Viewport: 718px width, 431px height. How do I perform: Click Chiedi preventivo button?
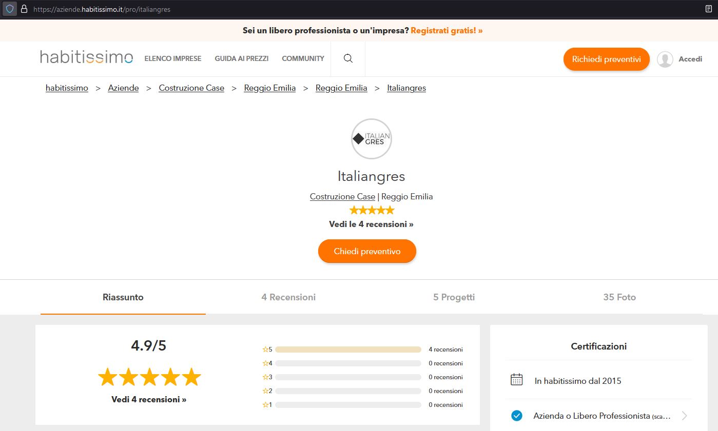click(367, 251)
